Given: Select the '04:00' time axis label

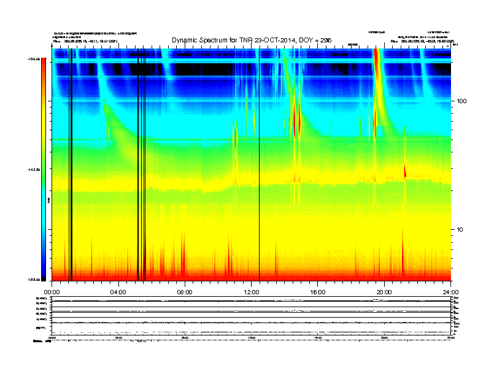Looking at the screenshot, I should (x=118, y=292).
